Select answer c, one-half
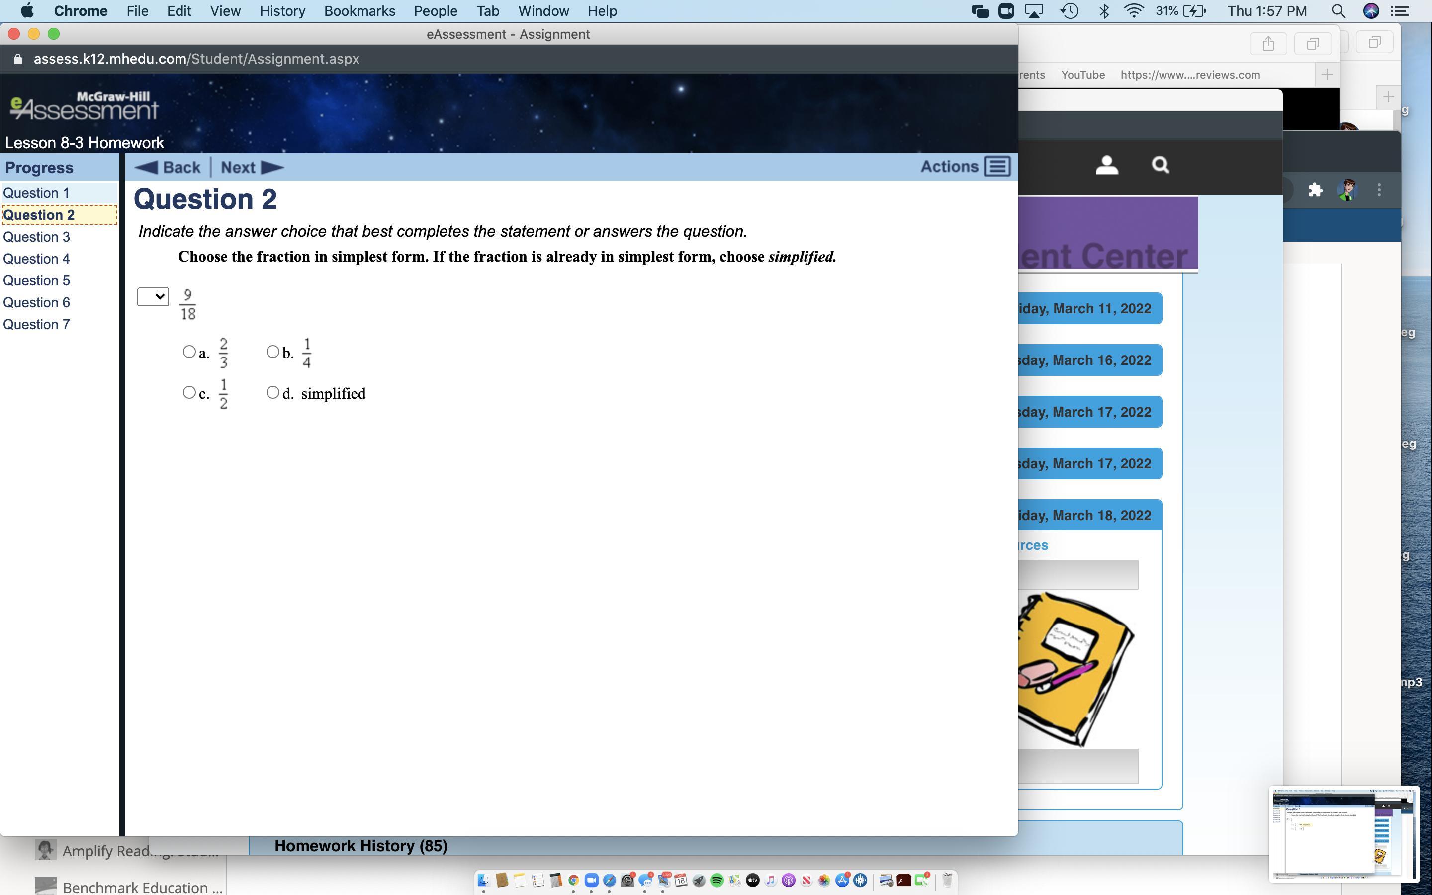 tap(189, 392)
